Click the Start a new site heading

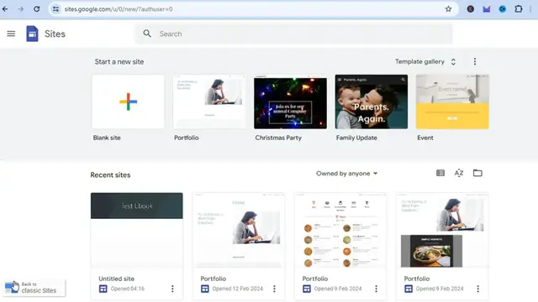click(119, 62)
